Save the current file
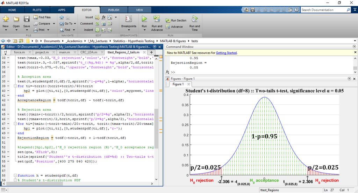The height and width of the screenshot is (193, 358). point(27,19)
